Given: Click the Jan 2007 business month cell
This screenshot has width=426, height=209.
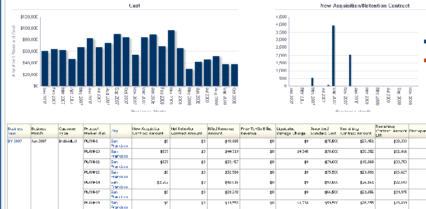Looking at the screenshot, I should coord(39,141).
